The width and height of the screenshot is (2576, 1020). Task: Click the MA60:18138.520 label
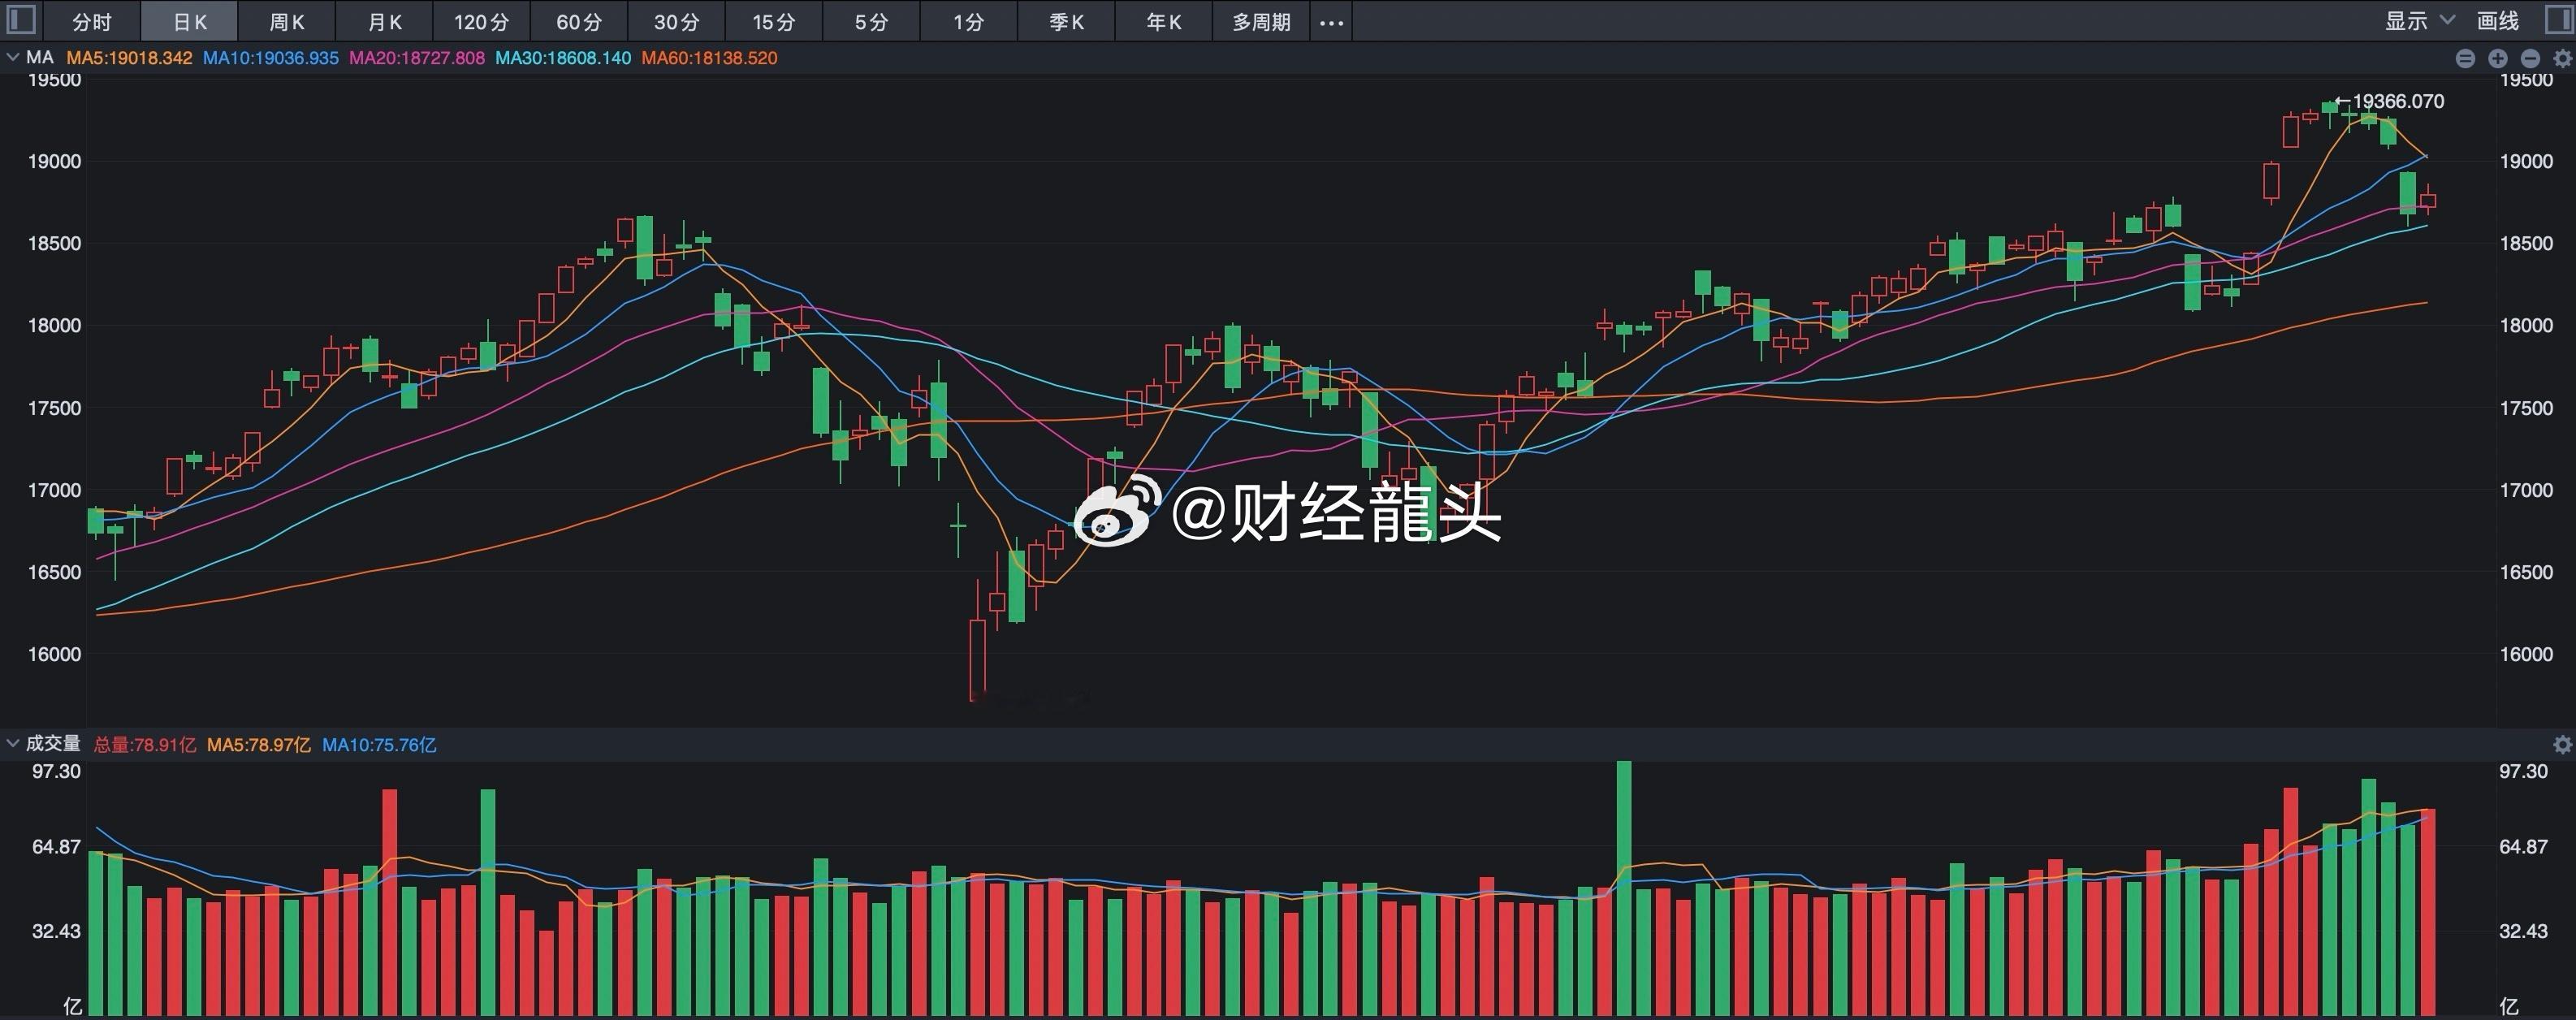[x=709, y=58]
